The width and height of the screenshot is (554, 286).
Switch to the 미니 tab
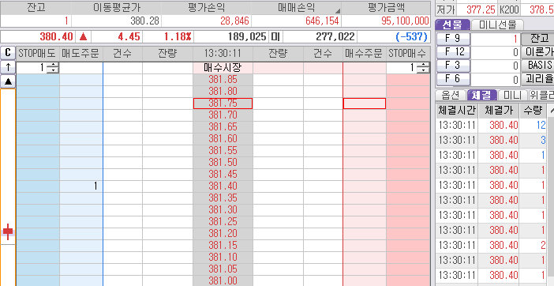click(x=512, y=95)
